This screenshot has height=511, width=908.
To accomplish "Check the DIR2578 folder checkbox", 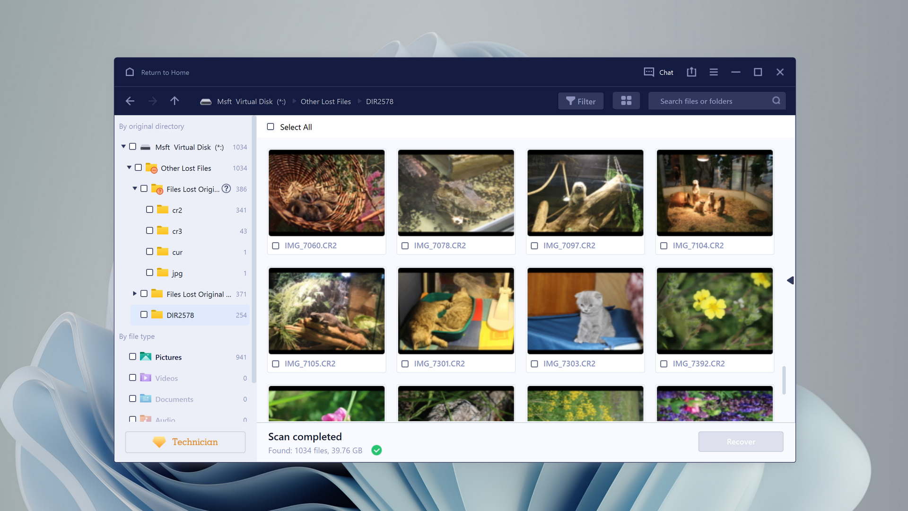I will (144, 314).
